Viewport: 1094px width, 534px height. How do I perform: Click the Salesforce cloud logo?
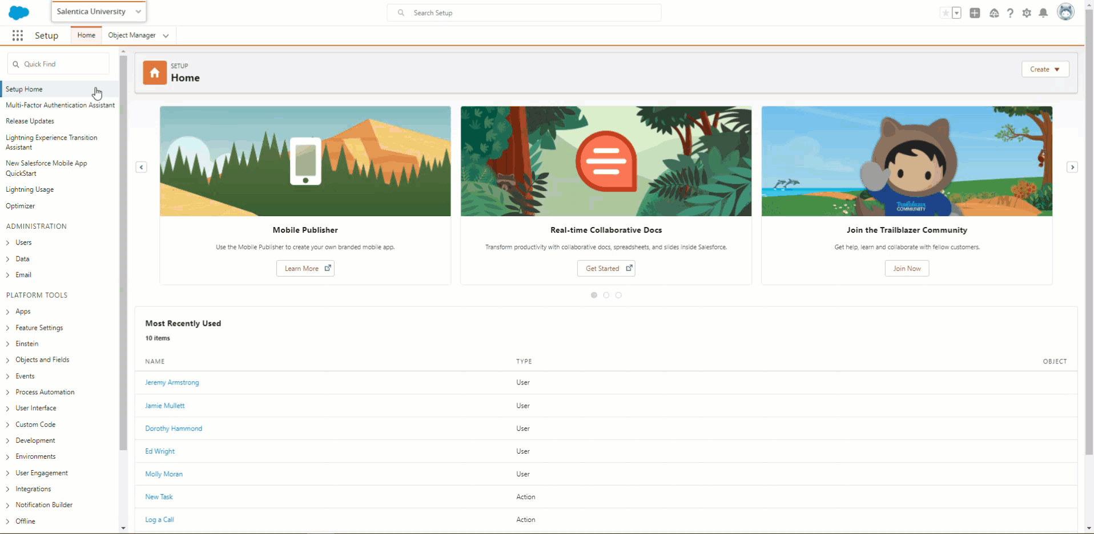19,13
